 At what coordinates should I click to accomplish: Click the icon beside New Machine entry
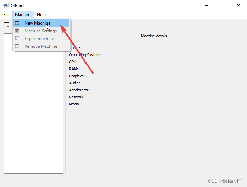coord(17,23)
